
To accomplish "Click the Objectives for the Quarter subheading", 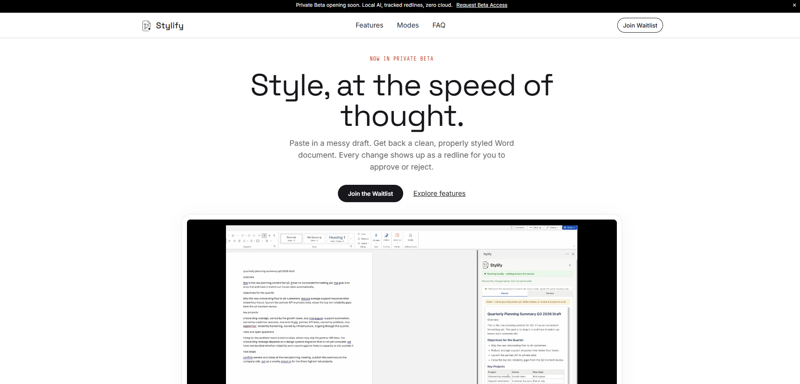I will (505, 340).
